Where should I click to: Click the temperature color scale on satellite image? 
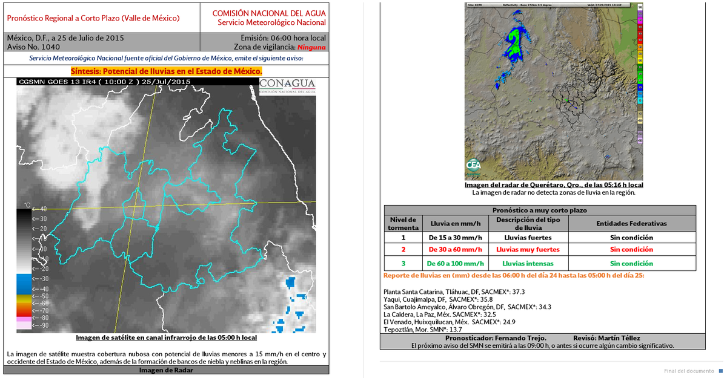(24, 269)
